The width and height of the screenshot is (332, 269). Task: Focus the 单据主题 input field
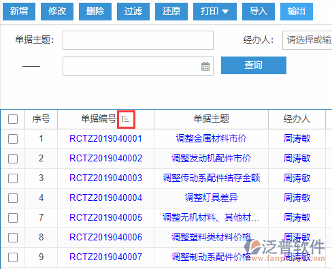coord(138,40)
